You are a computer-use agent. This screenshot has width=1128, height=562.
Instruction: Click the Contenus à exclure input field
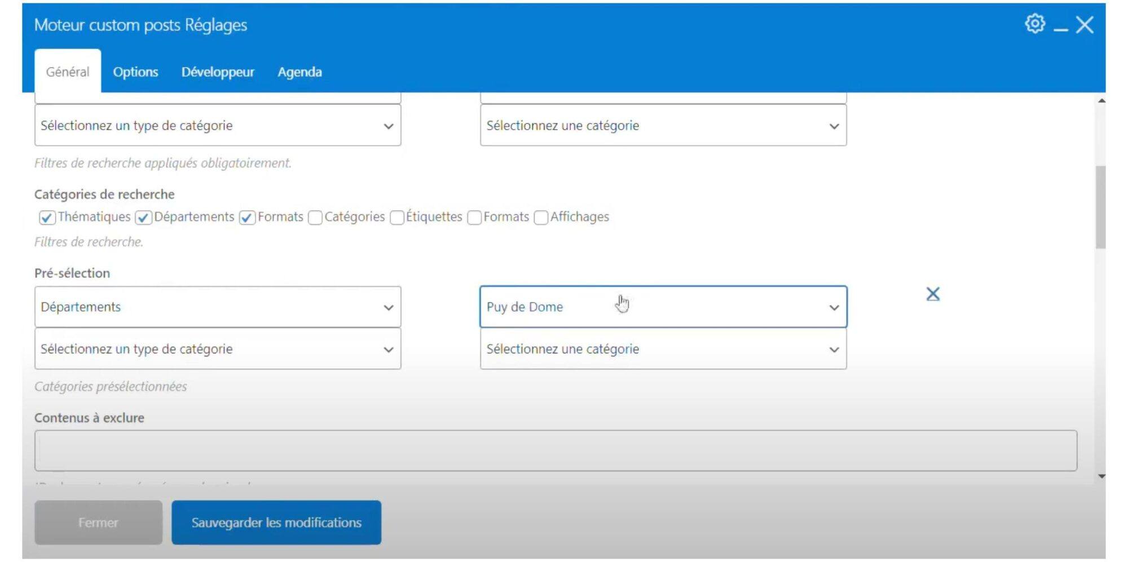coord(555,451)
